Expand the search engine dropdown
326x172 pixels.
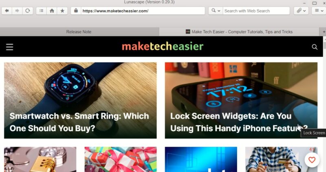tap(216, 11)
